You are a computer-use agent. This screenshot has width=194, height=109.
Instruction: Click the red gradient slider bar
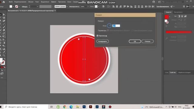coord(179,32)
